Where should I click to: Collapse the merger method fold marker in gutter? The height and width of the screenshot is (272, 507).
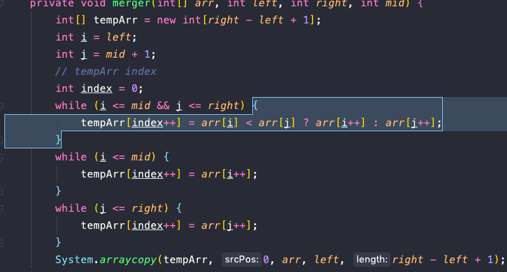(1, 4)
